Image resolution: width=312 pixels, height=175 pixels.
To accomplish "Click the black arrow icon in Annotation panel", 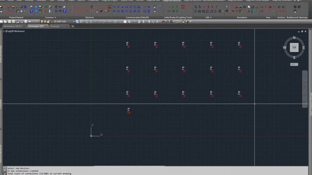I will point(245,7).
